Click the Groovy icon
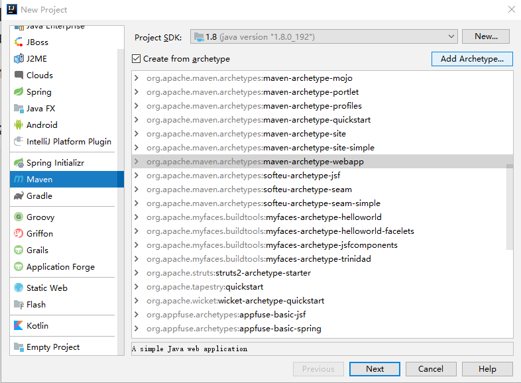This screenshot has height=383, width=521. (19, 217)
